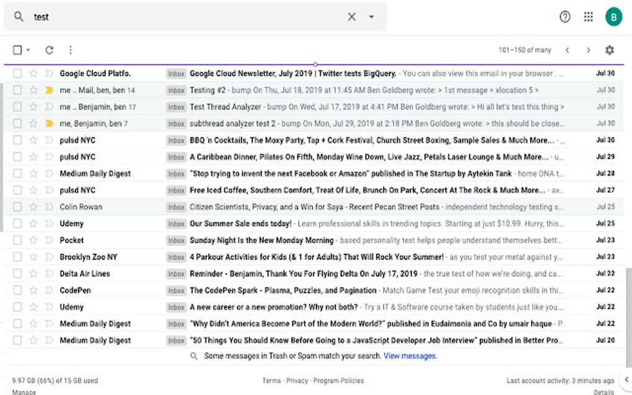
Task: Open Gmail Help
Action: (564, 17)
